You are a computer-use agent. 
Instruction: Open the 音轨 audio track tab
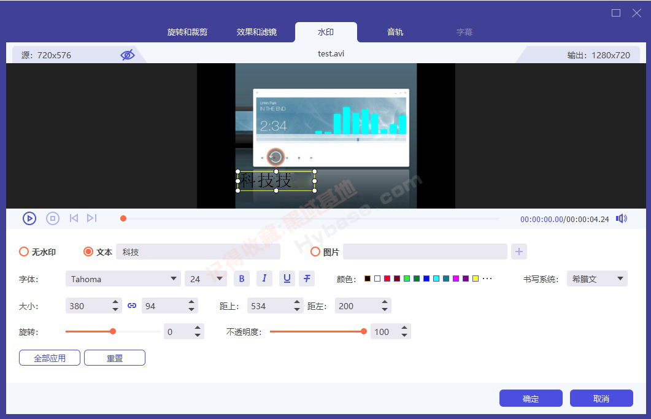[x=395, y=32]
